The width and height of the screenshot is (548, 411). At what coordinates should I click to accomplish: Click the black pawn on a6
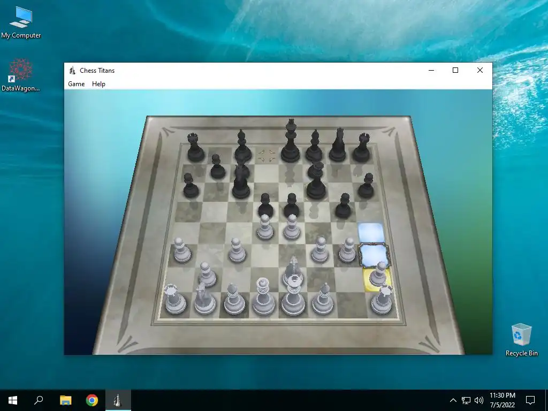(191, 185)
